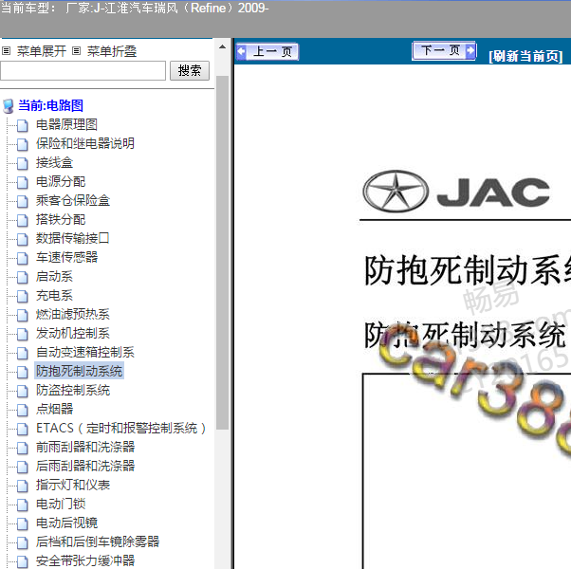This screenshot has width=571, height=569.
Task: Open 发动机控制系 tree entry
Action: (x=73, y=333)
